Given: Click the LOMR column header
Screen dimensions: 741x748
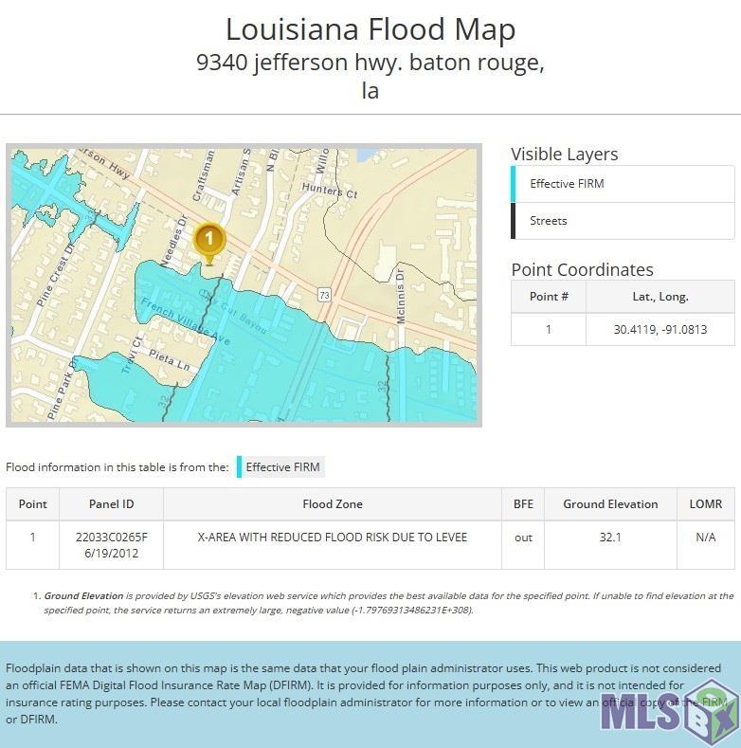Looking at the screenshot, I should point(705,504).
